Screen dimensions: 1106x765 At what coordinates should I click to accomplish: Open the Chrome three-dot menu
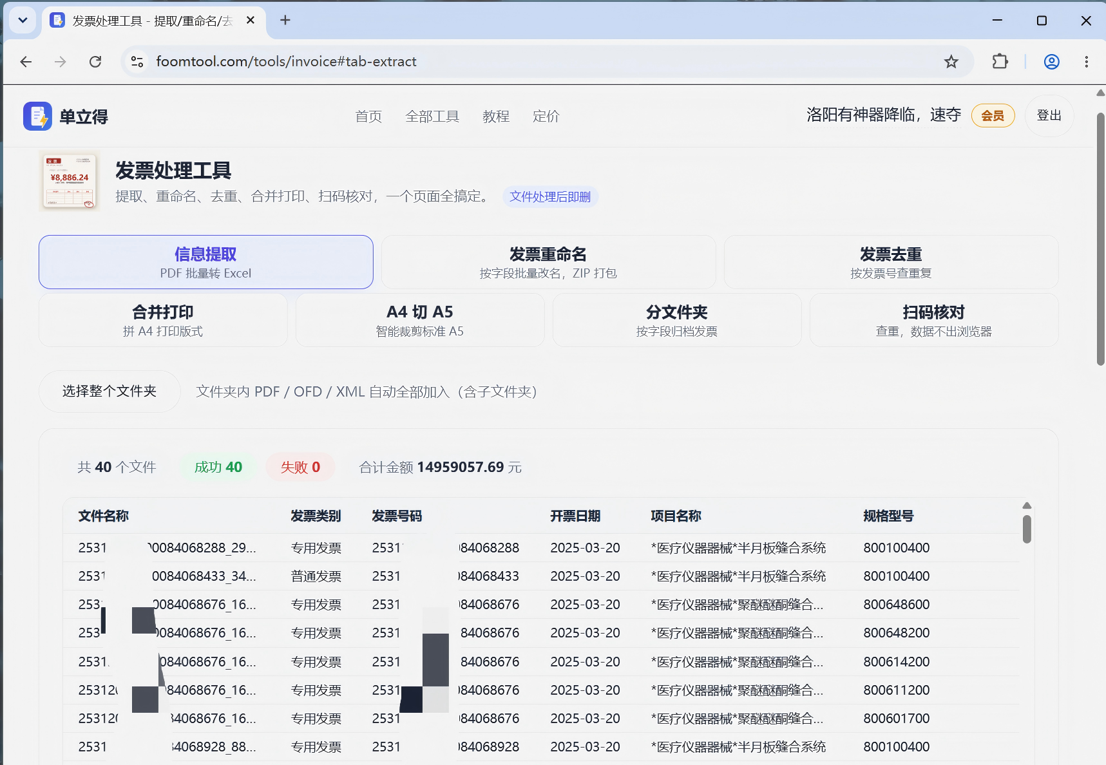(1086, 62)
